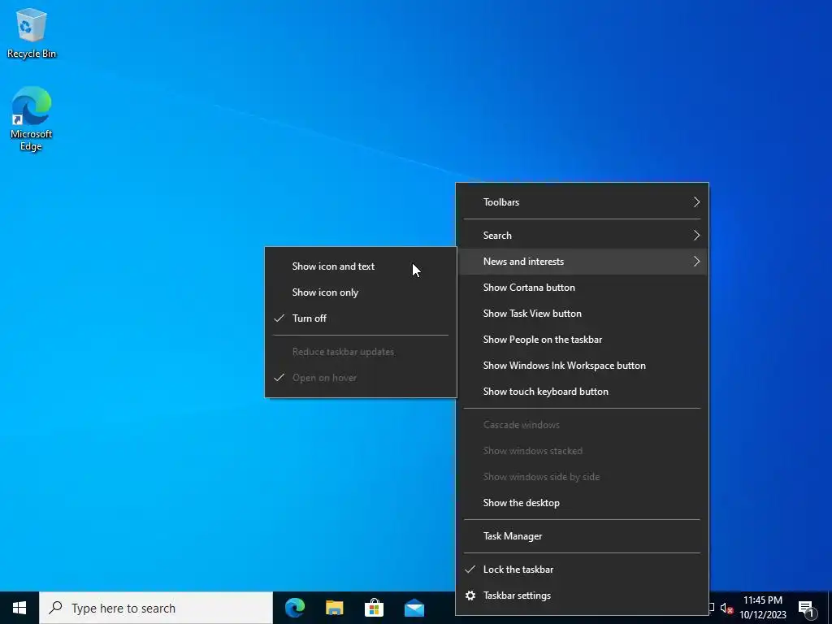This screenshot has width=832, height=624.
Task: Click the taskbar clock showing 11:45 PM
Action: 762,608
